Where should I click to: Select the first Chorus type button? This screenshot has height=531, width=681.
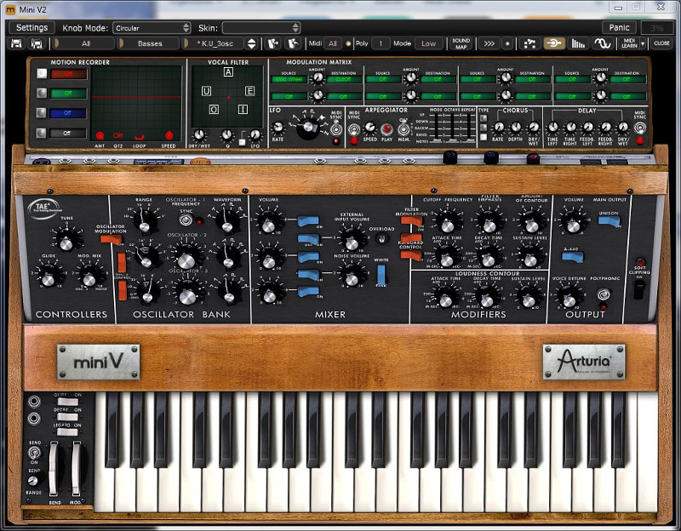[483, 118]
